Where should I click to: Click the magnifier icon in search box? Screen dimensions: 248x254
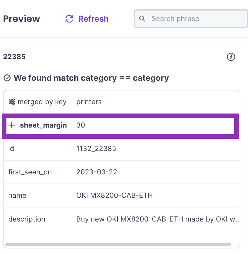point(142,19)
